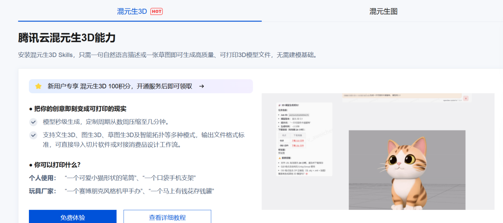The width and height of the screenshot is (503, 223).
Task: Switch to the 混元生3D tab
Action: point(140,11)
